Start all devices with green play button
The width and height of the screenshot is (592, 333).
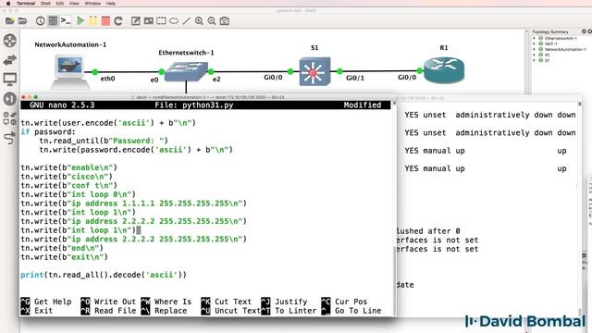80,21
